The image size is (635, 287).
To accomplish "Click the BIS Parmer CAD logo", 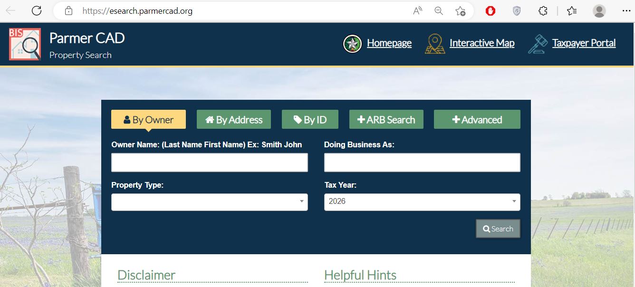I will click(25, 44).
